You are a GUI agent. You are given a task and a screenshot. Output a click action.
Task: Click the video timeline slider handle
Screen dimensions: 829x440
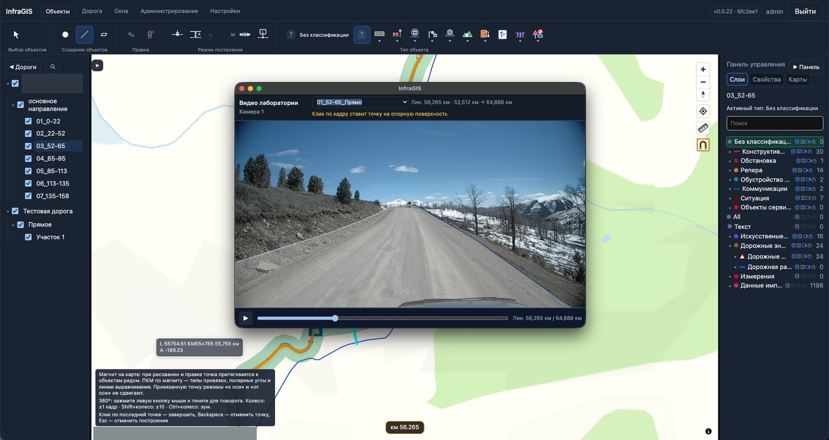tap(335, 318)
